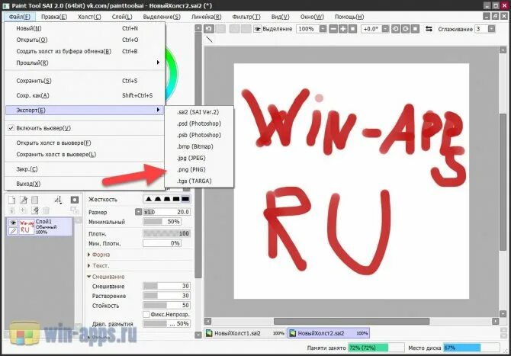Click the transfer down layer icon
The width and height of the screenshot is (511, 356).
click(11, 210)
